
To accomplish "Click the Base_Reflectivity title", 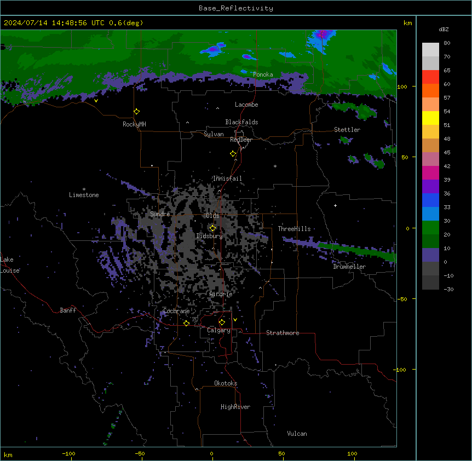I will 236,8.
